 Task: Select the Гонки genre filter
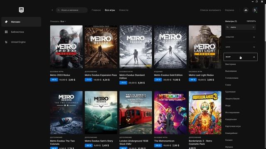[x=228, y=85]
